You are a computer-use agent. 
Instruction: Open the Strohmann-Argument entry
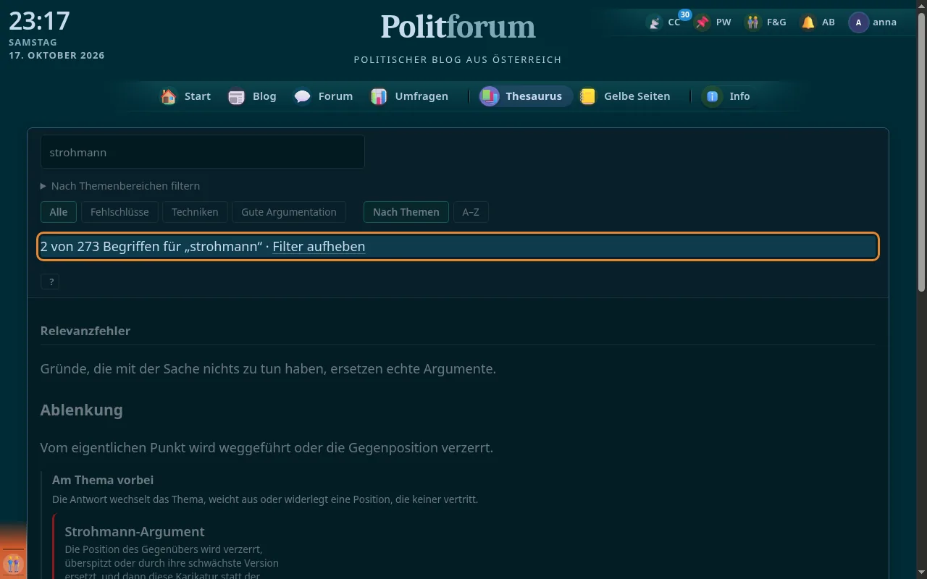pos(135,531)
